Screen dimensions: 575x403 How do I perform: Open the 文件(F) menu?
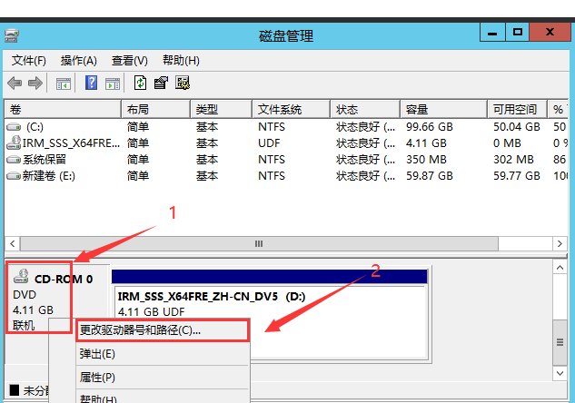29,61
